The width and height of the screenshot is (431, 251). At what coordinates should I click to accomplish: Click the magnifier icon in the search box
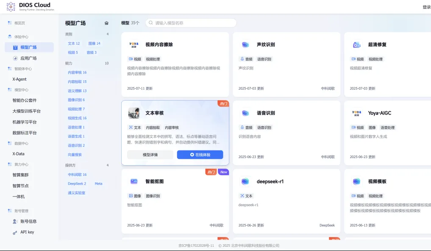tap(150, 23)
